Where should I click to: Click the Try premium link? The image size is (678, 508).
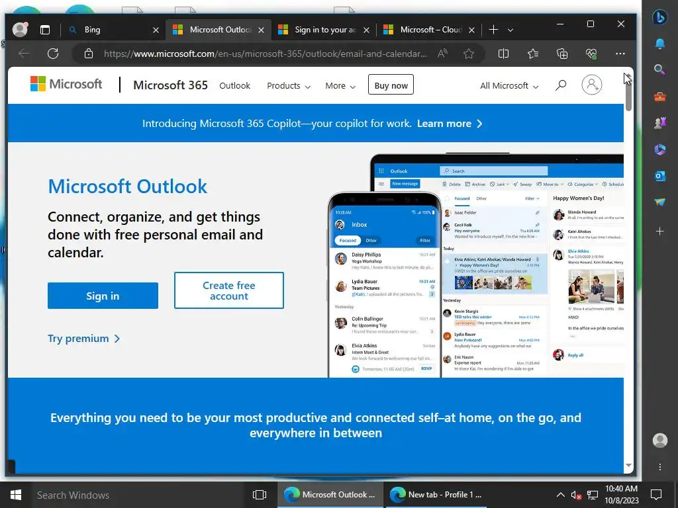coord(84,338)
